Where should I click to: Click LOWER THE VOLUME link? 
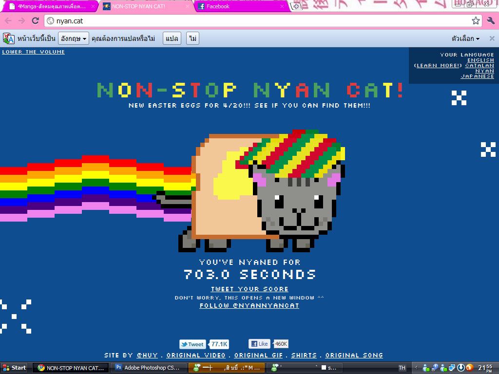click(x=34, y=52)
